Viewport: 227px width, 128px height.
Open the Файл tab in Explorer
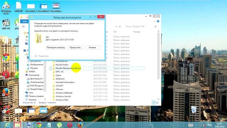pos(24,21)
